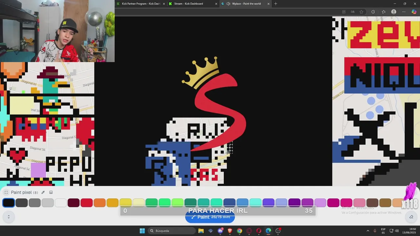
Task: Open Microsoft Edge from the taskbar
Action: (268, 231)
